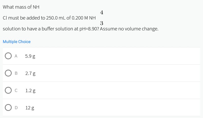This screenshot has height=118, width=203.
Task: Click the letter 'B' option label
Action: 16,73
